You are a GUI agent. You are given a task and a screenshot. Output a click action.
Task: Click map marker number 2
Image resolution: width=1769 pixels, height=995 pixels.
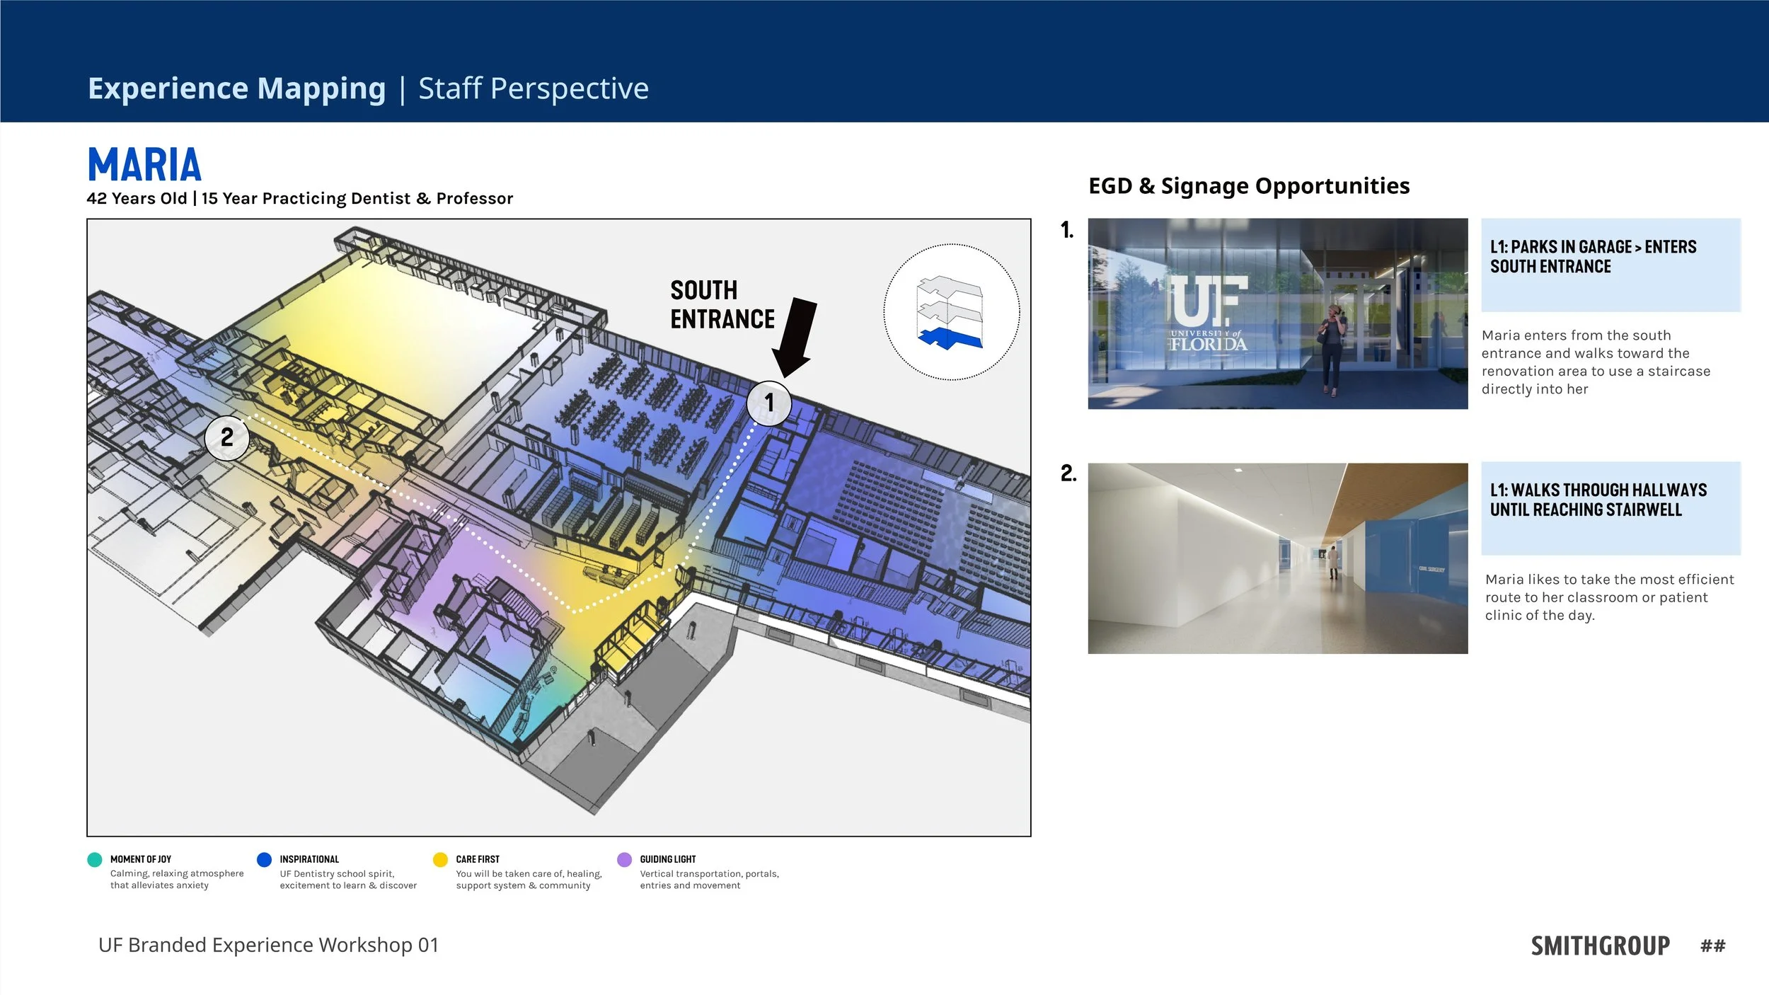[226, 438]
